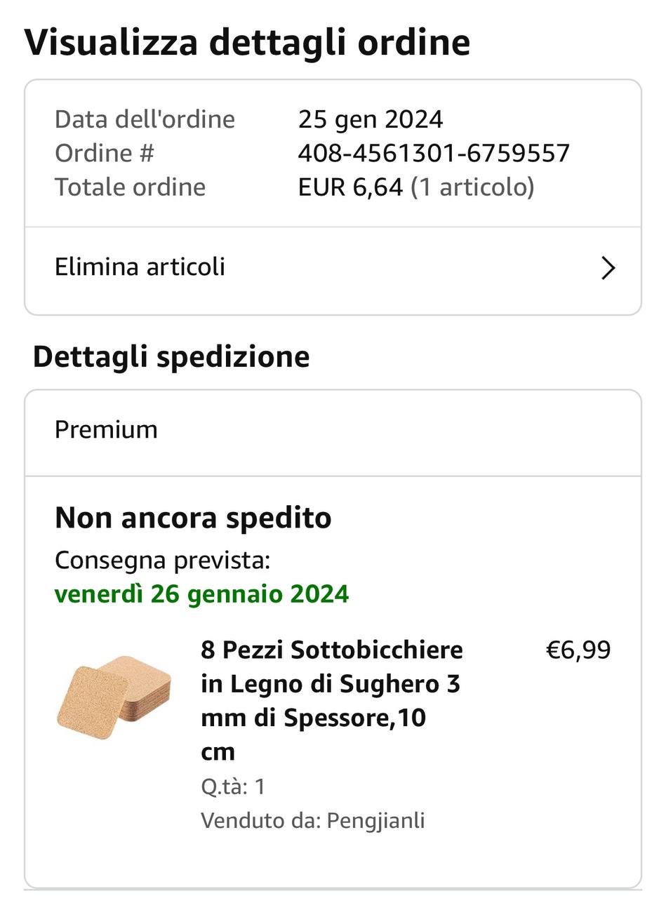Tap the Ordine # label
Image resolution: width=666 pixels, height=898 pixels.
pos(104,153)
